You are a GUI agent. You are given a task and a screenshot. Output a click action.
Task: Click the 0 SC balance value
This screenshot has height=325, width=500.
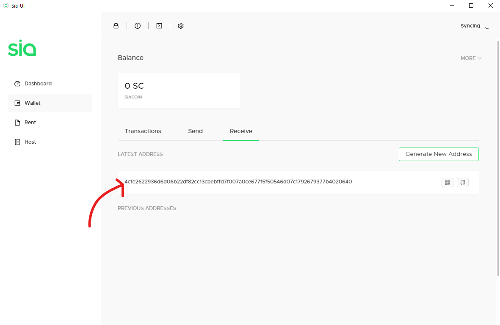pyautogui.click(x=134, y=86)
